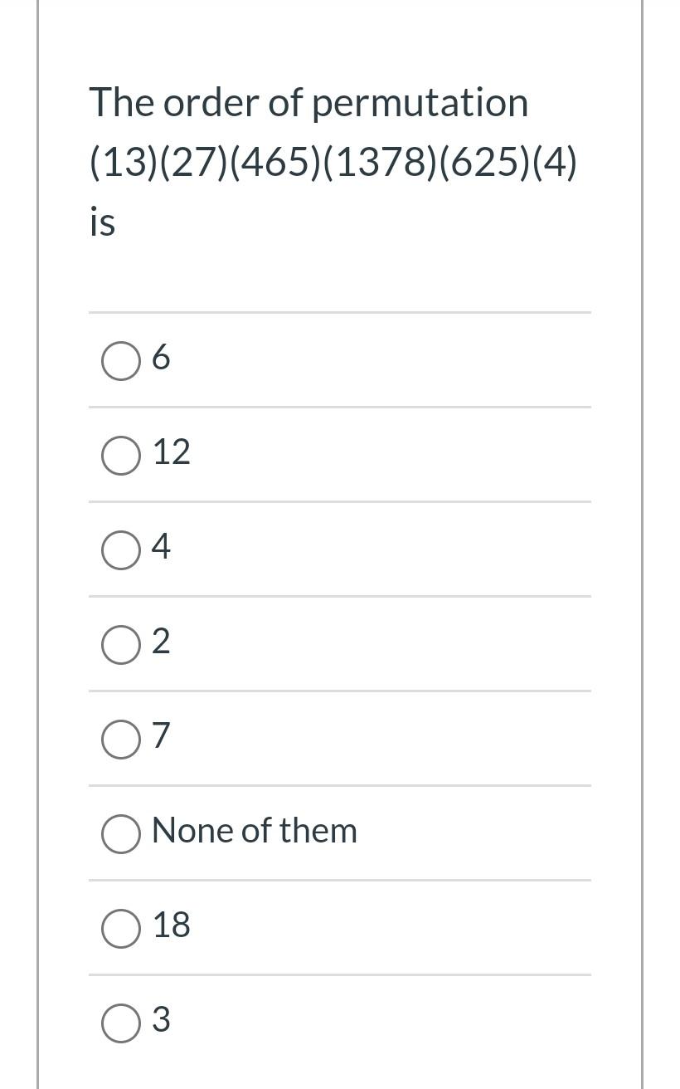Select the radio button for answer 7

(120, 739)
